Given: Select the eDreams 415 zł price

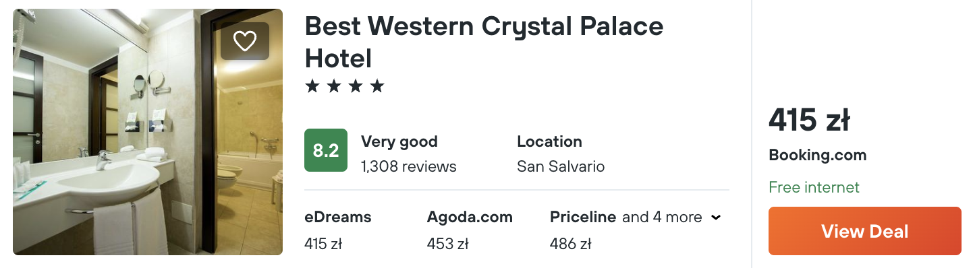Looking at the screenshot, I should (323, 243).
